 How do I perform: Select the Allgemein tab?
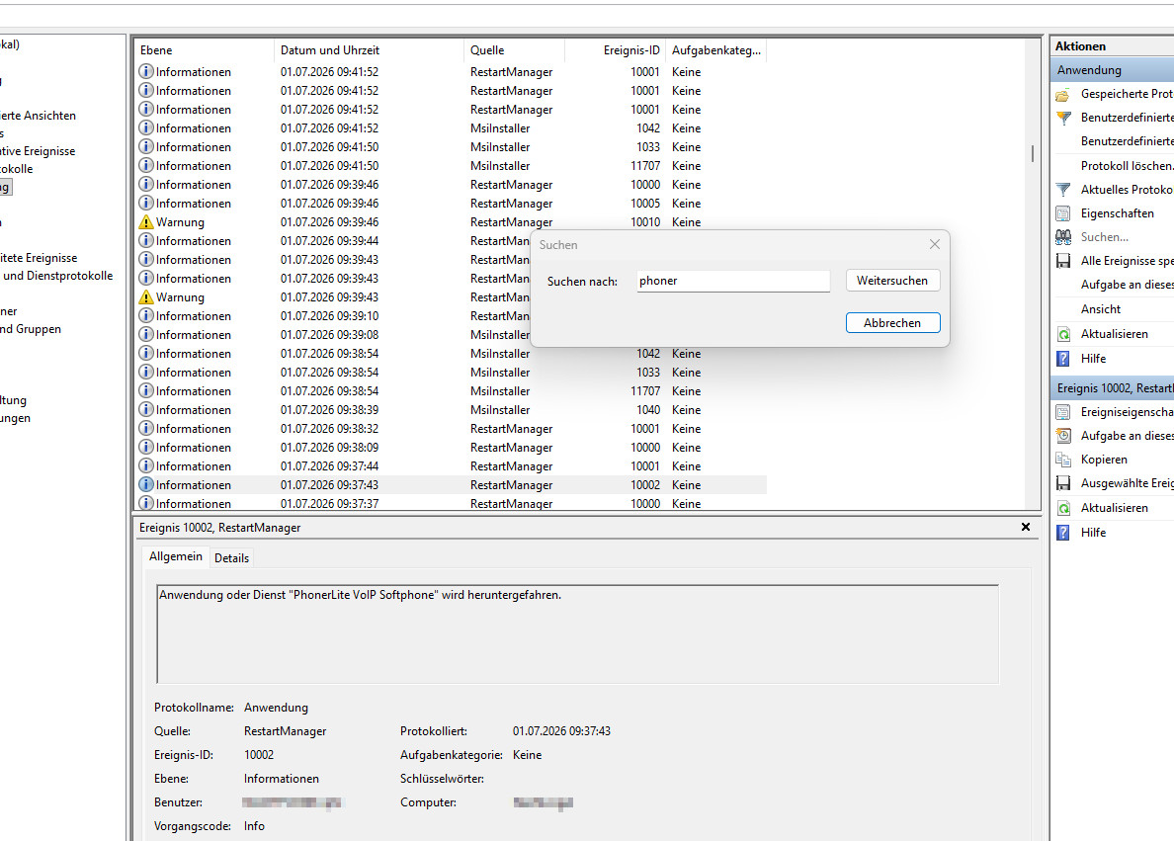[175, 556]
